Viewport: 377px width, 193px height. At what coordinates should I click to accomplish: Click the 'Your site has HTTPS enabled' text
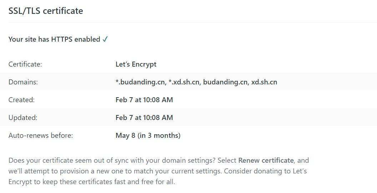point(54,40)
